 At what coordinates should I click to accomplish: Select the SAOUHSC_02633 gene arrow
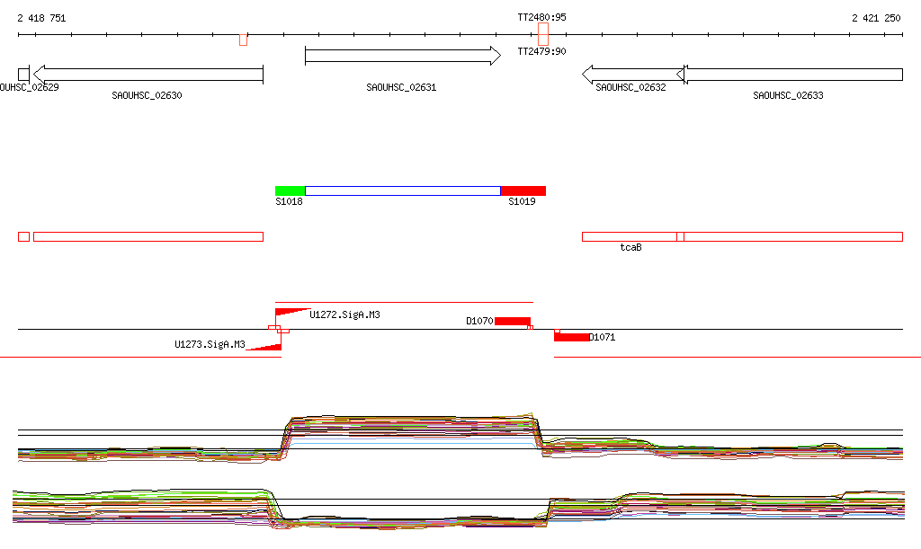coord(790,75)
